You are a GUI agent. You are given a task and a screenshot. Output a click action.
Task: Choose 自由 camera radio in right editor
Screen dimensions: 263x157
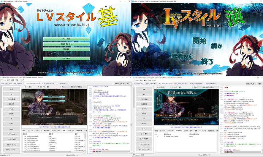click(192, 87)
